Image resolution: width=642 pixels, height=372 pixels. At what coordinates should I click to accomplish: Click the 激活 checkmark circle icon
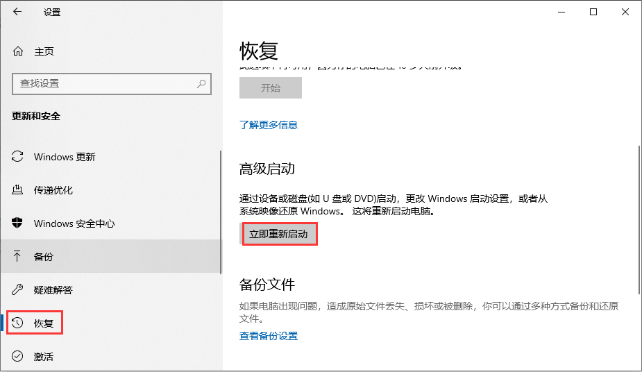[x=17, y=356]
